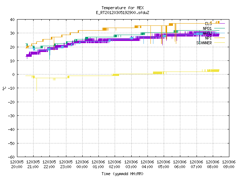The height and width of the screenshot is (177, 236).
Task: Click the x-axis tick 120306 09:00
Action: [229, 164]
